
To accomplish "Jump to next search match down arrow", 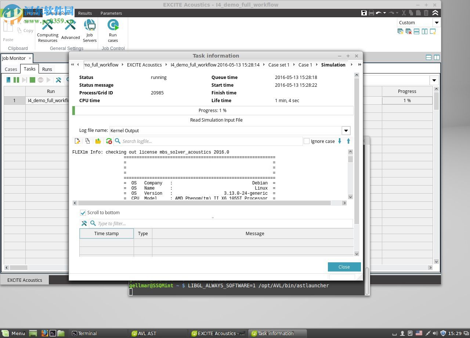I will [340, 141].
